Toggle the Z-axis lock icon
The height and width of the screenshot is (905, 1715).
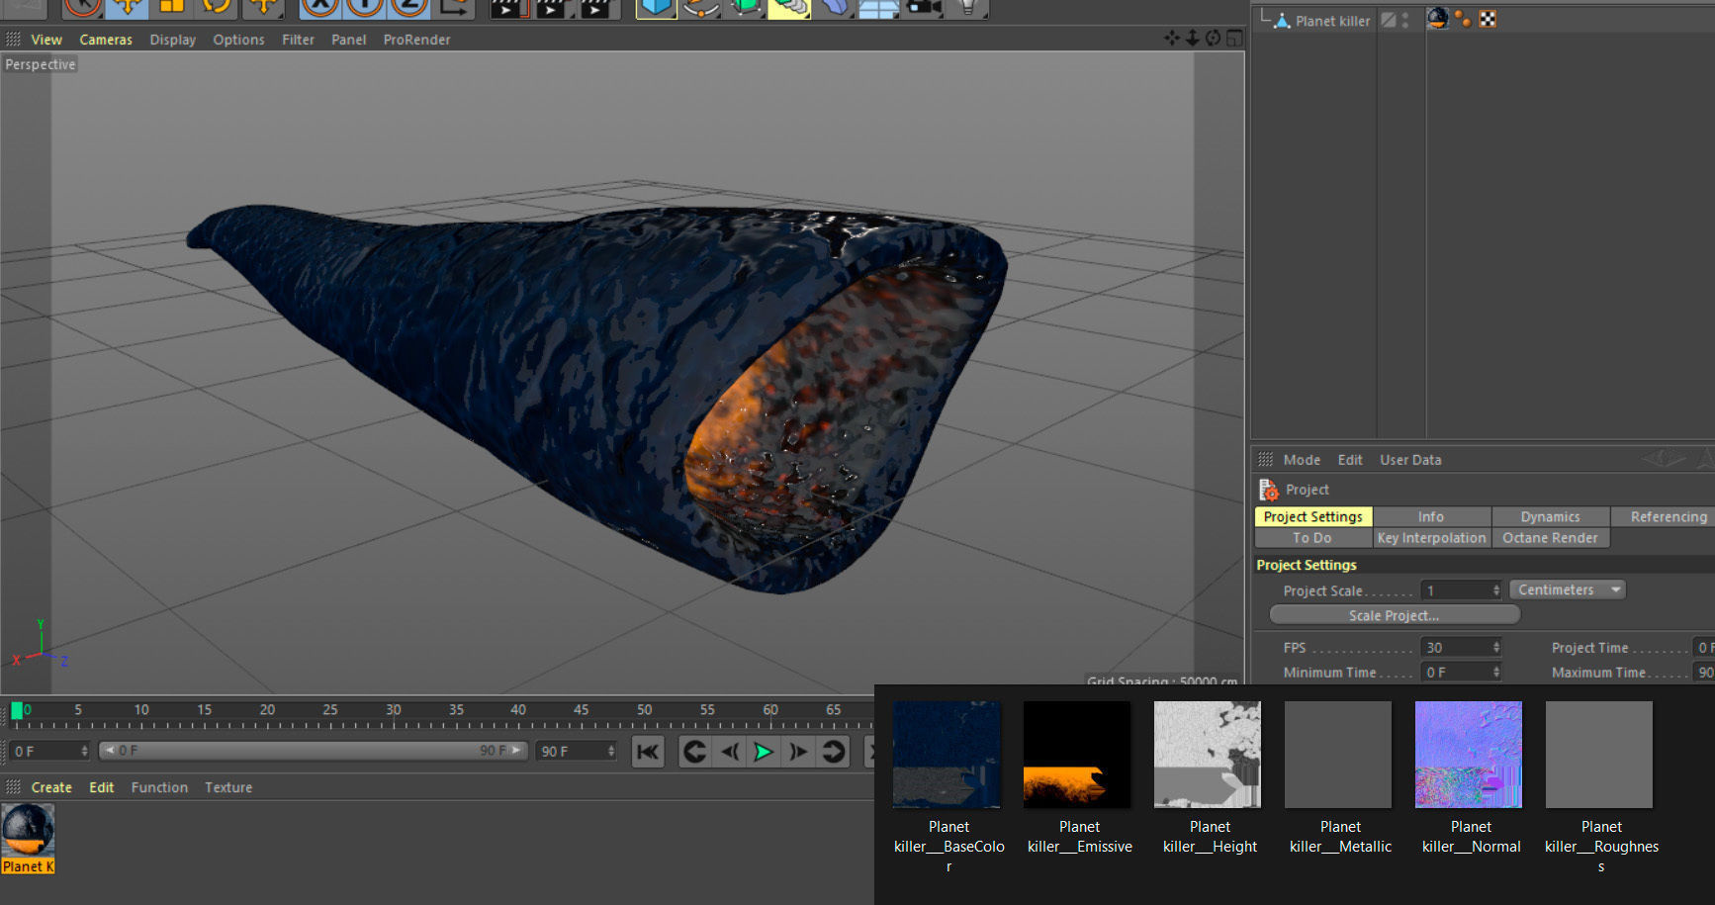pyautogui.click(x=410, y=8)
